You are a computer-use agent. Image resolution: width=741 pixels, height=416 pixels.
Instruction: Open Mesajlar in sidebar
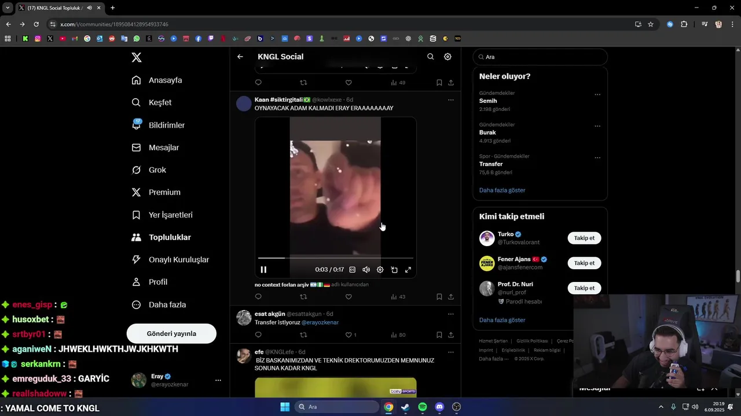[155, 147]
